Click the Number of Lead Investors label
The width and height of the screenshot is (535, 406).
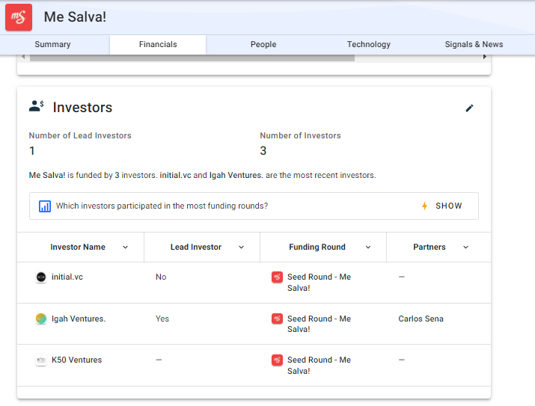coord(80,135)
